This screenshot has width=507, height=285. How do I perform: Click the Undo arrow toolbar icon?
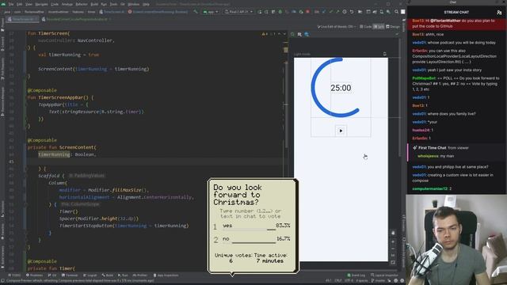point(352,12)
